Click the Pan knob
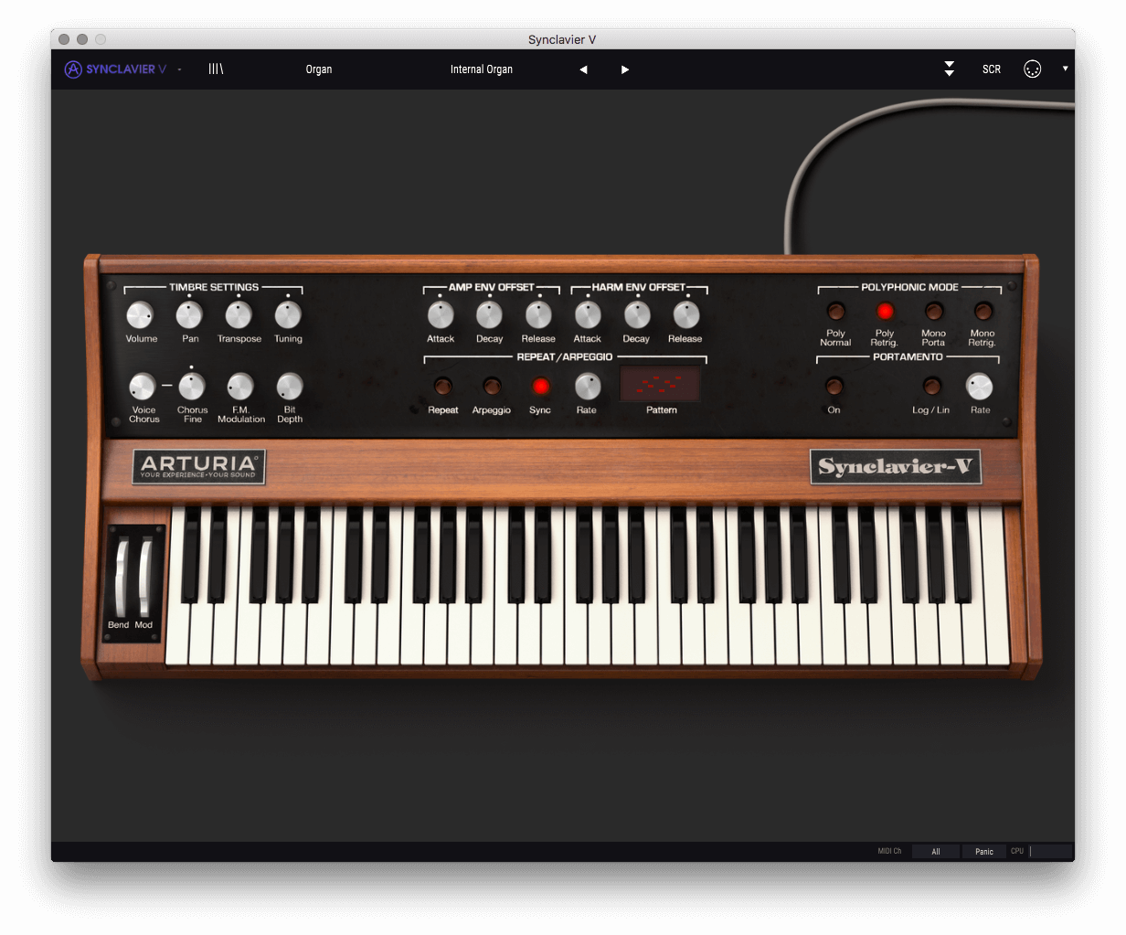 pos(189,315)
